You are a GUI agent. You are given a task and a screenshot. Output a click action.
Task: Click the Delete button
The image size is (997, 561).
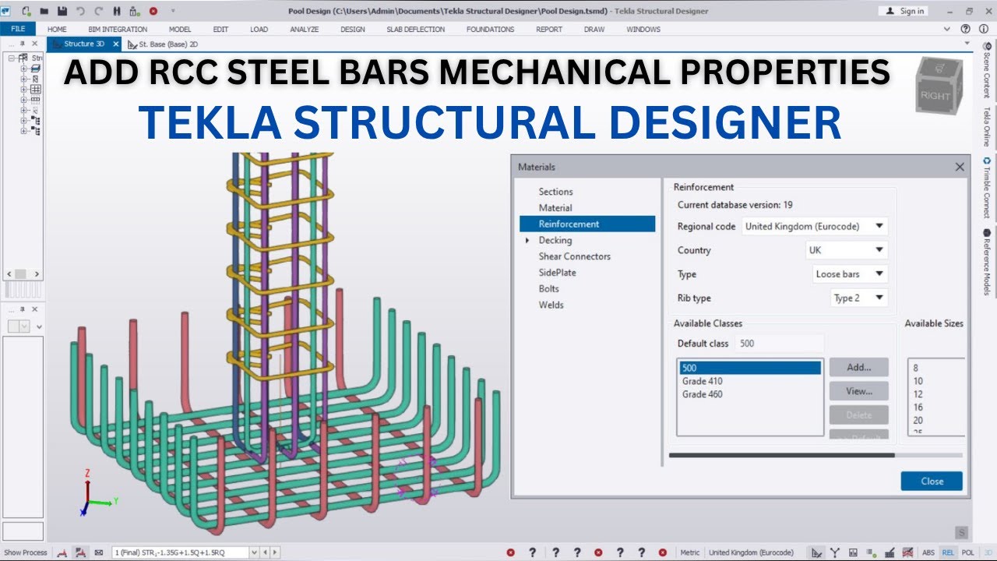pyautogui.click(x=858, y=415)
